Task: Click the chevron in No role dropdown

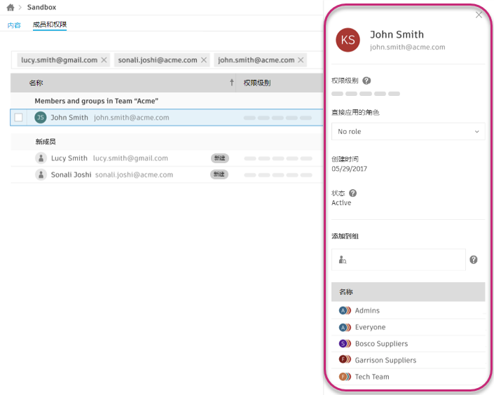Action: [x=477, y=132]
